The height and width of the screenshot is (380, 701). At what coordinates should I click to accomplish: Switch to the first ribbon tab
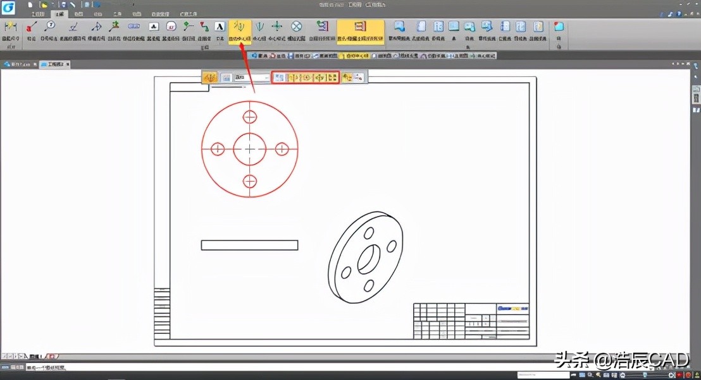click(37, 15)
